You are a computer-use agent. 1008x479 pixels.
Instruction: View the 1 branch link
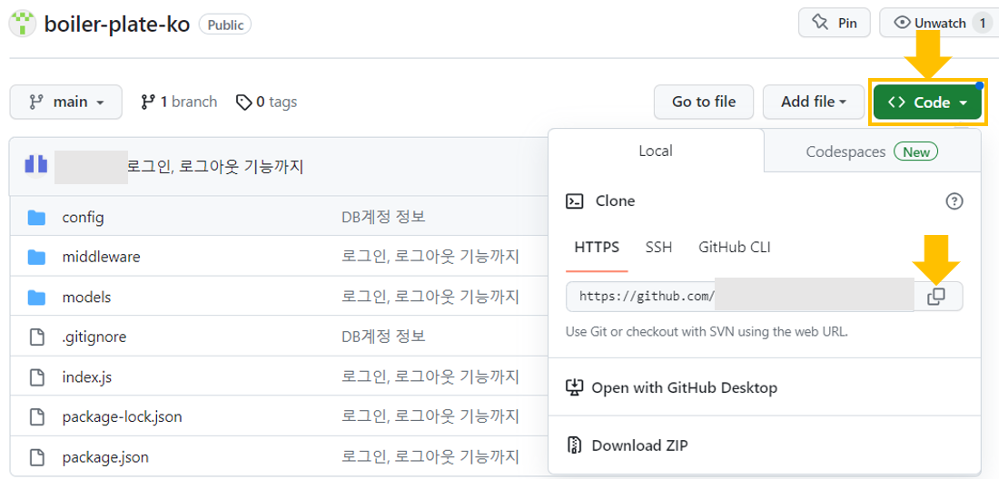[x=179, y=103]
